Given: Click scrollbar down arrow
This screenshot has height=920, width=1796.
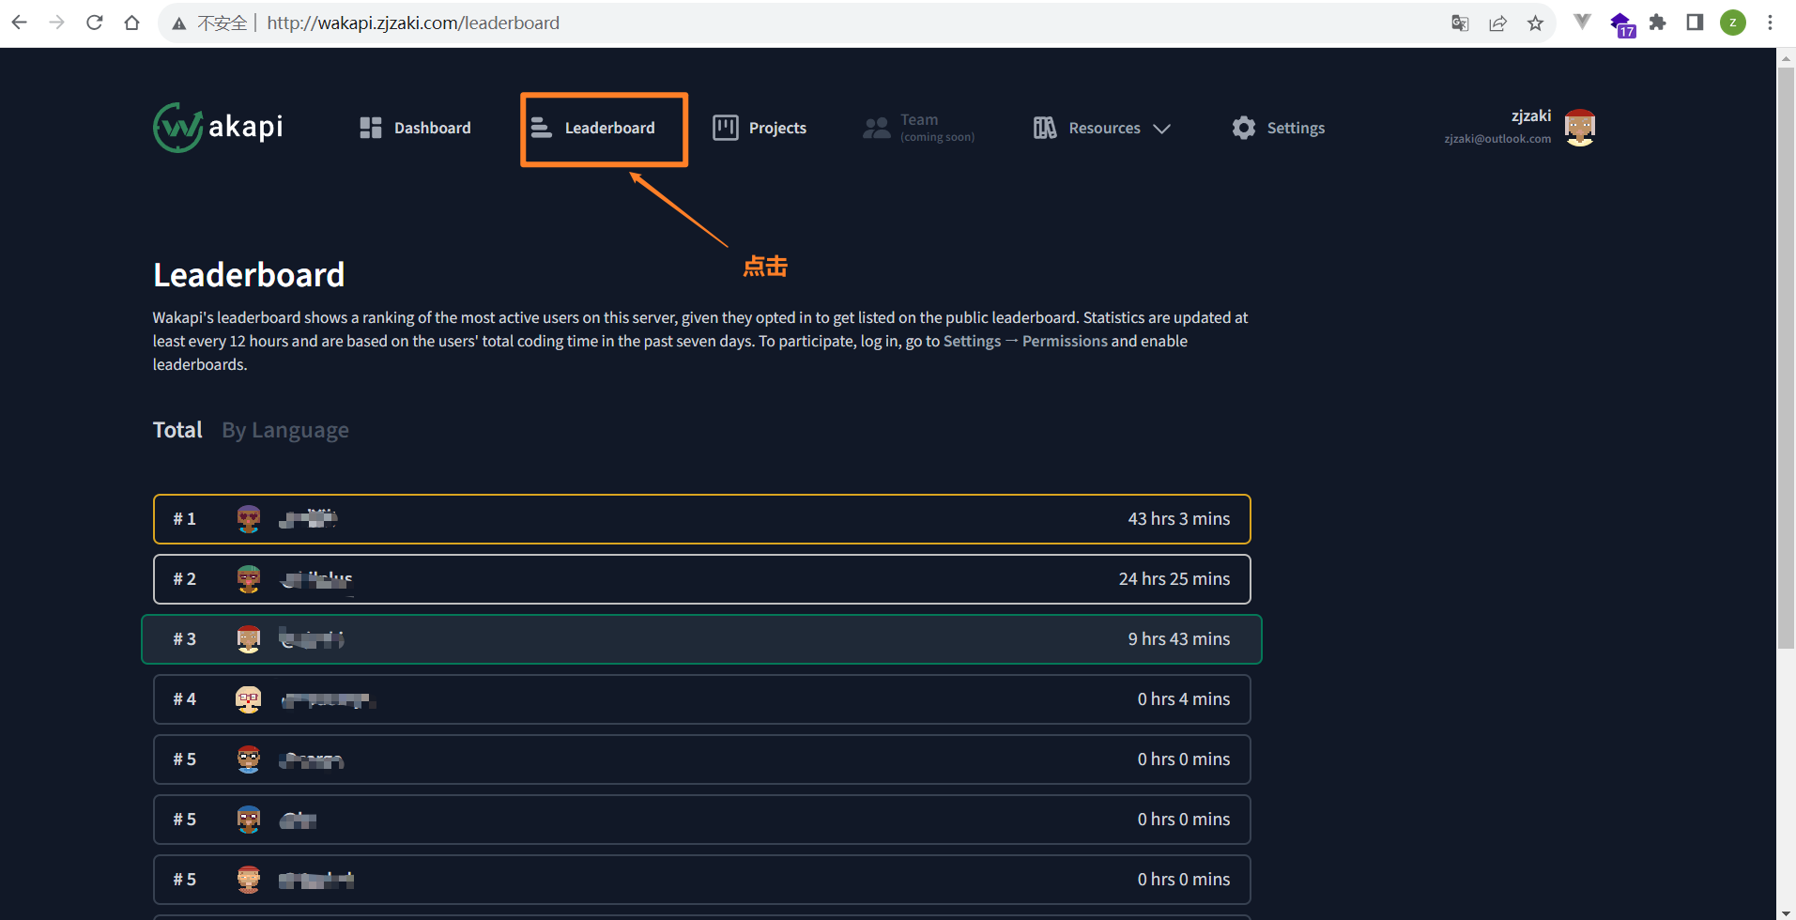Looking at the screenshot, I should pyautogui.click(x=1786, y=912).
